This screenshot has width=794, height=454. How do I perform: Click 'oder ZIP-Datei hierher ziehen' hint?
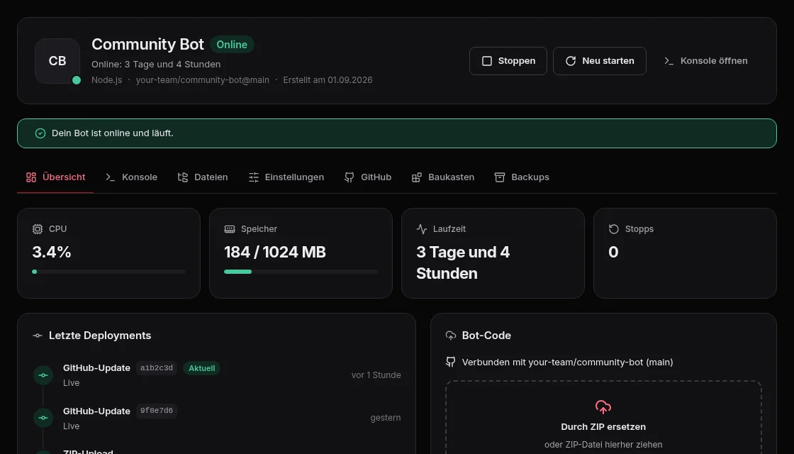coord(603,445)
